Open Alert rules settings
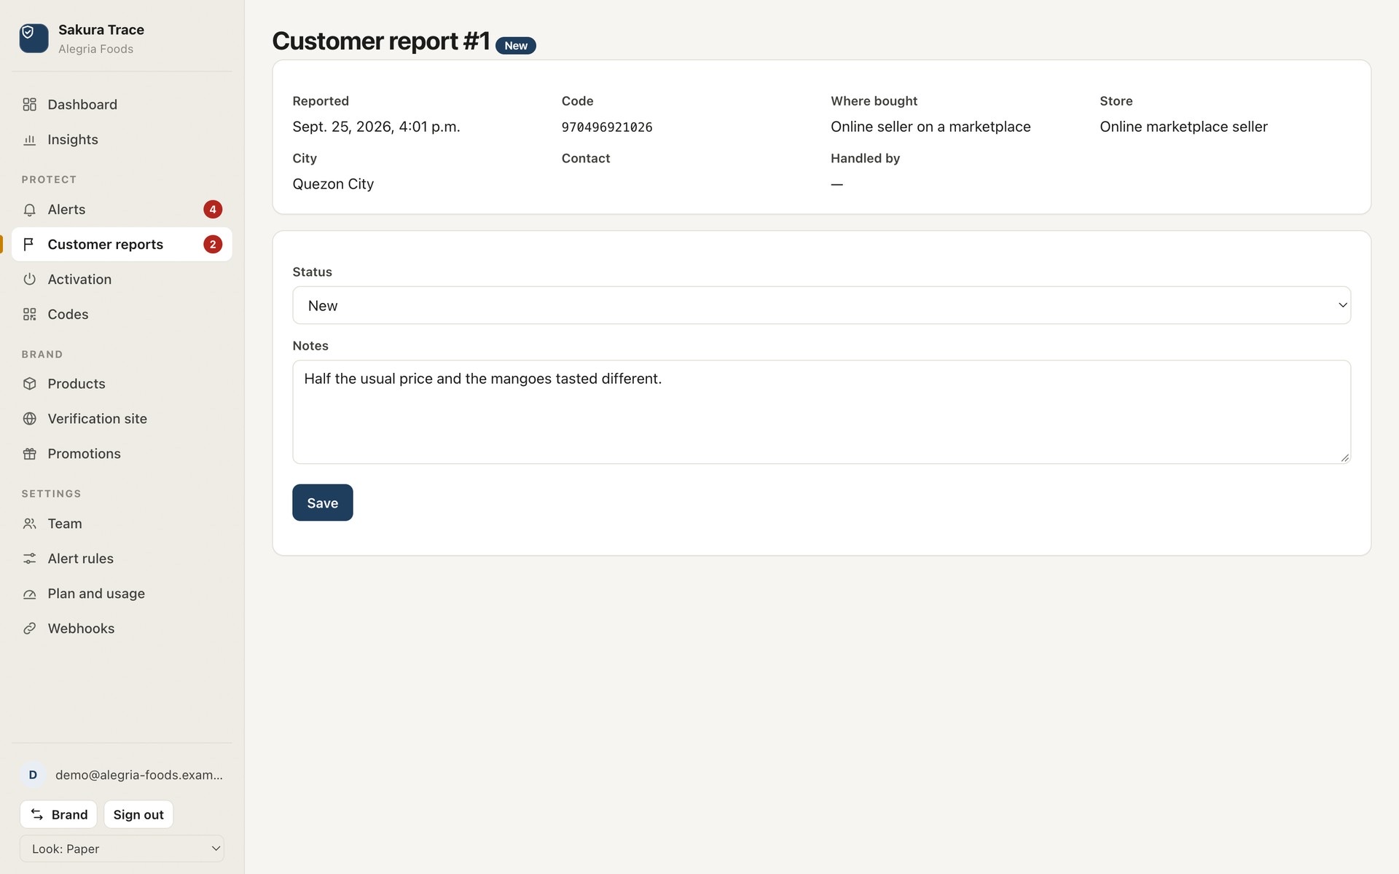Image resolution: width=1399 pixels, height=874 pixels. pyautogui.click(x=122, y=558)
